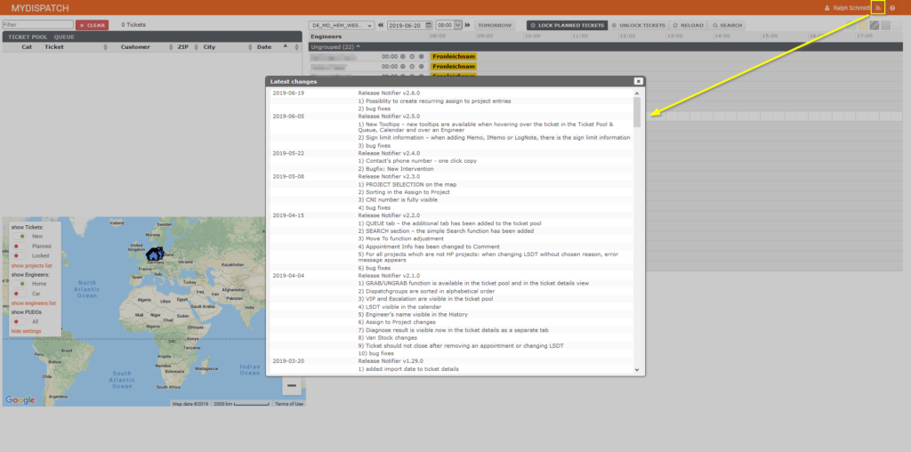Select the Release Notifier v2.2.0 entry
The image size is (911, 452).
click(389, 215)
